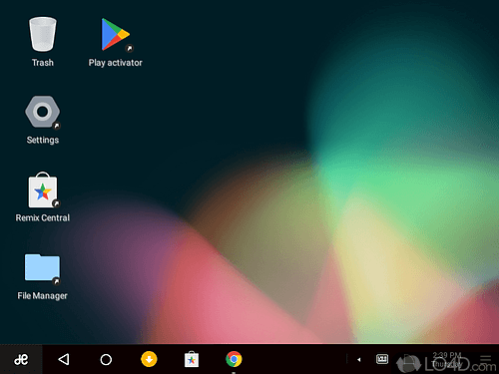Launch the Play activator shortcut
This screenshot has width=499, height=374.
click(116, 35)
